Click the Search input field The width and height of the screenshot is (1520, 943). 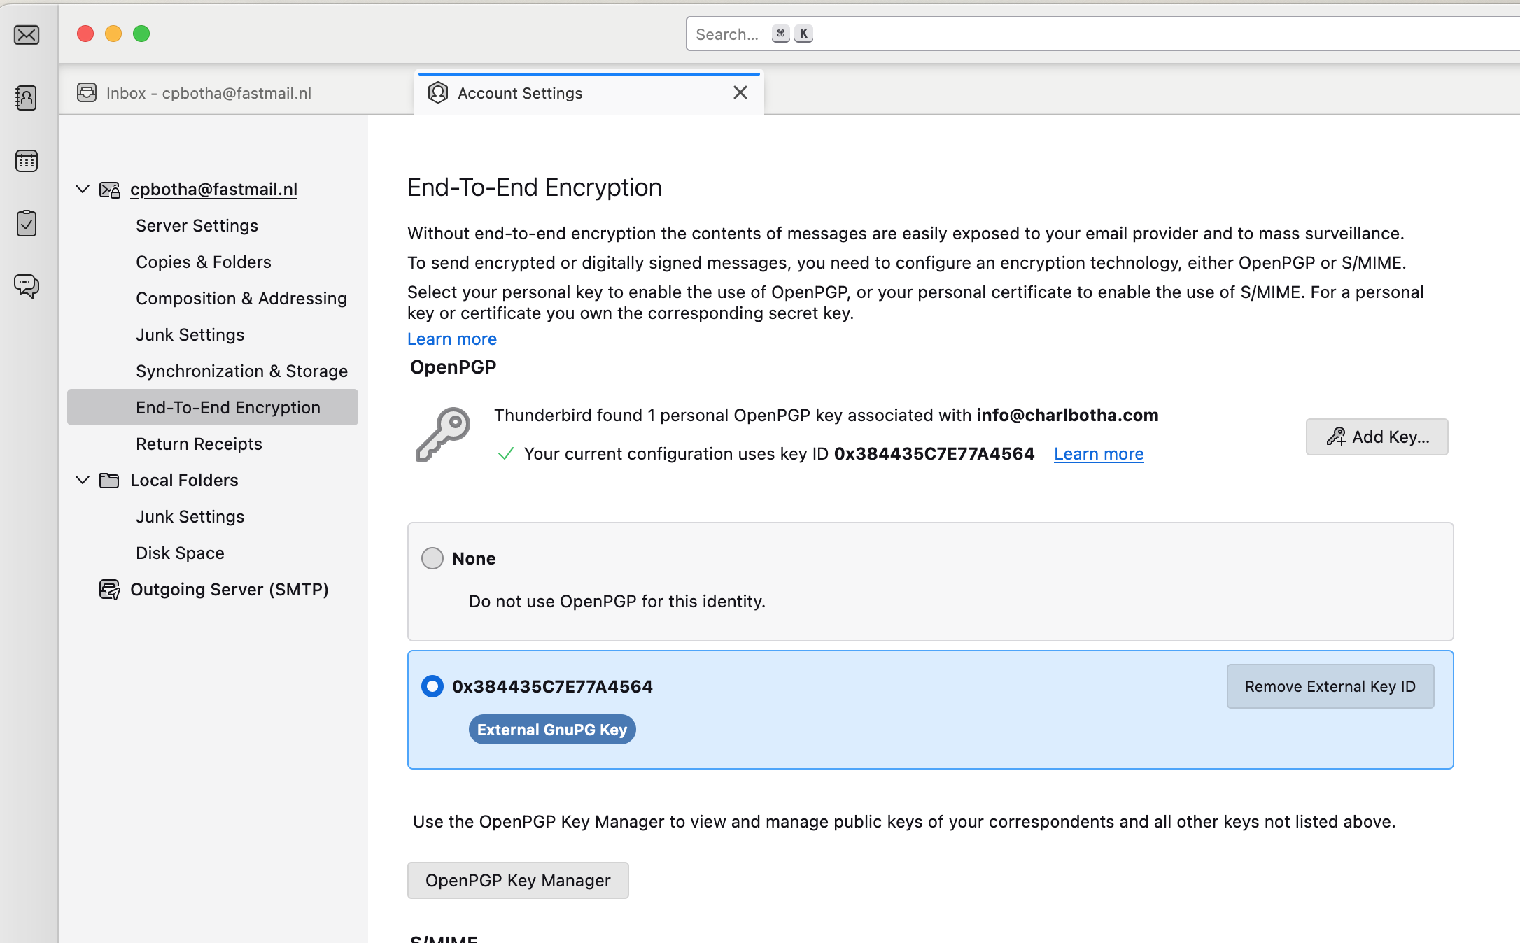(x=1102, y=34)
